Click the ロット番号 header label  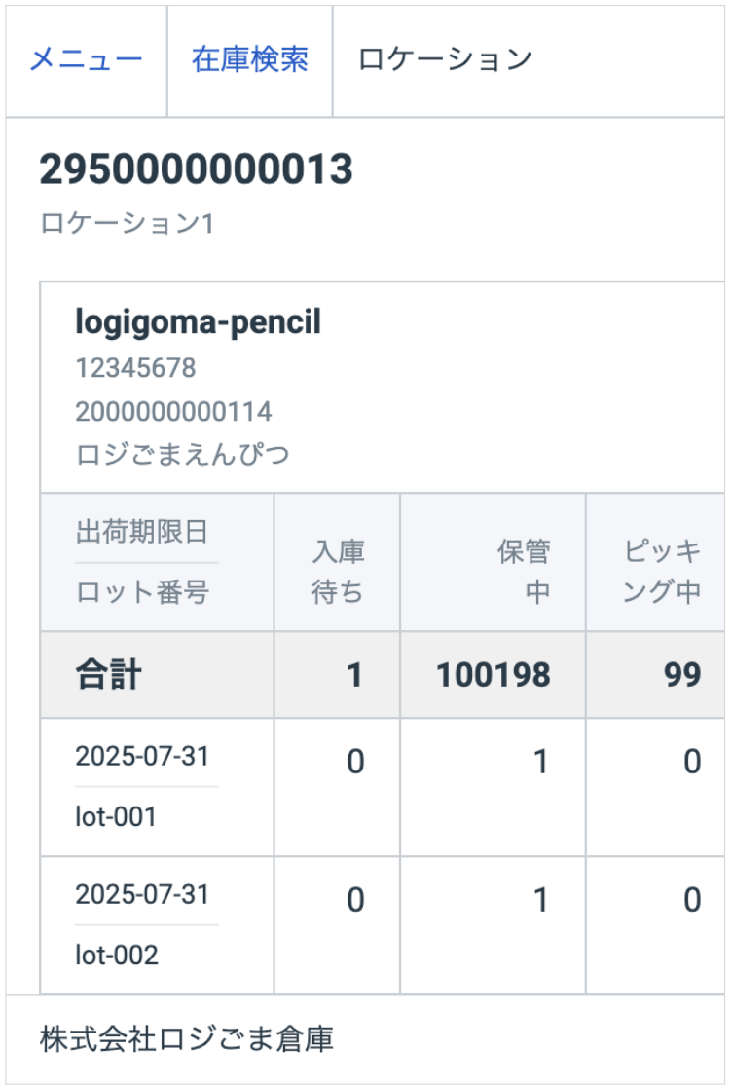(x=142, y=592)
